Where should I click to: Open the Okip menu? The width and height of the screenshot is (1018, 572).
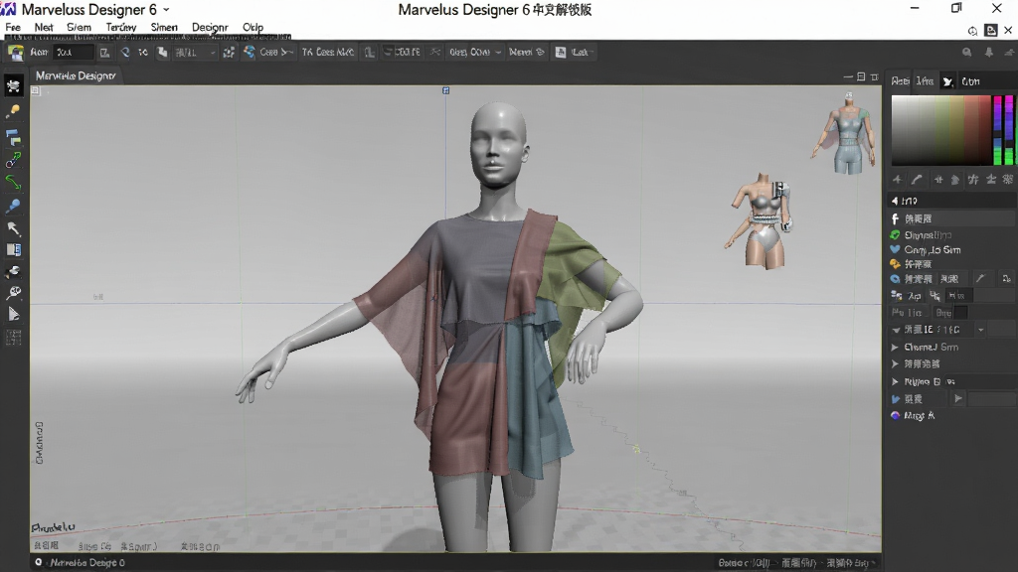253,27
